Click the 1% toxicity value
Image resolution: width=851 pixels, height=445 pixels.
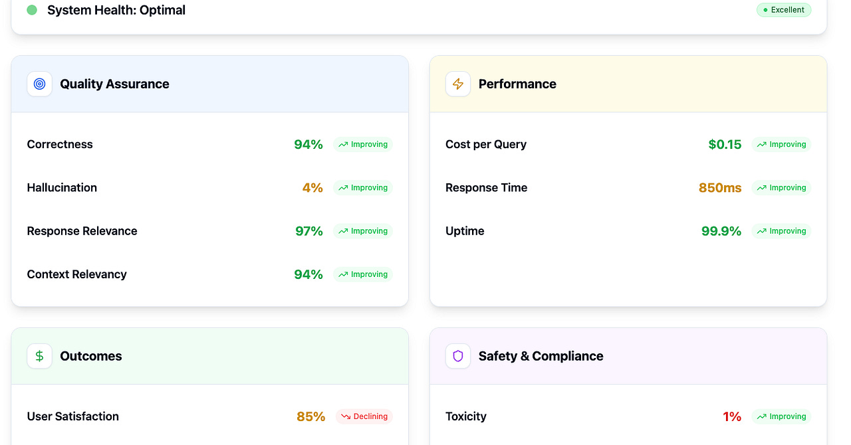(x=732, y=416)
